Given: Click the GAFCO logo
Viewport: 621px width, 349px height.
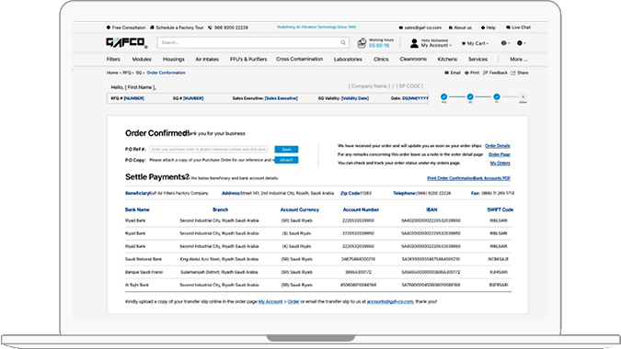Looking at the screenshot, I should (126, 42).
